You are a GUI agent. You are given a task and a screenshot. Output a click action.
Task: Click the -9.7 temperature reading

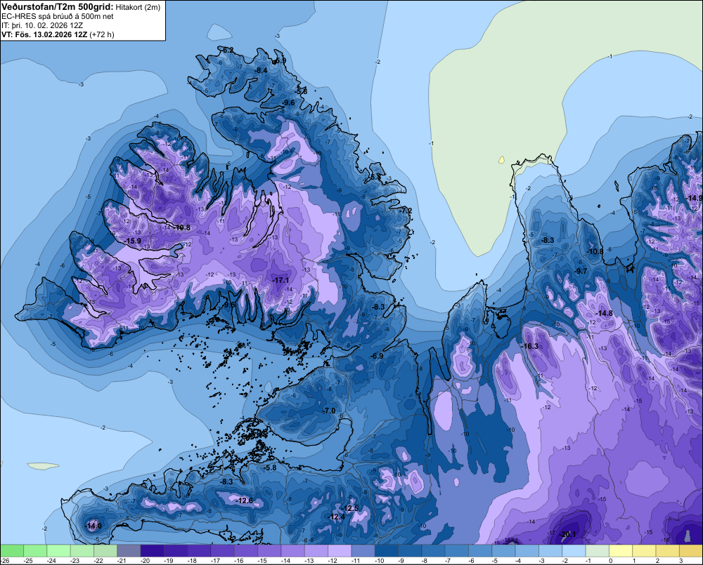(x=581, y=271)
